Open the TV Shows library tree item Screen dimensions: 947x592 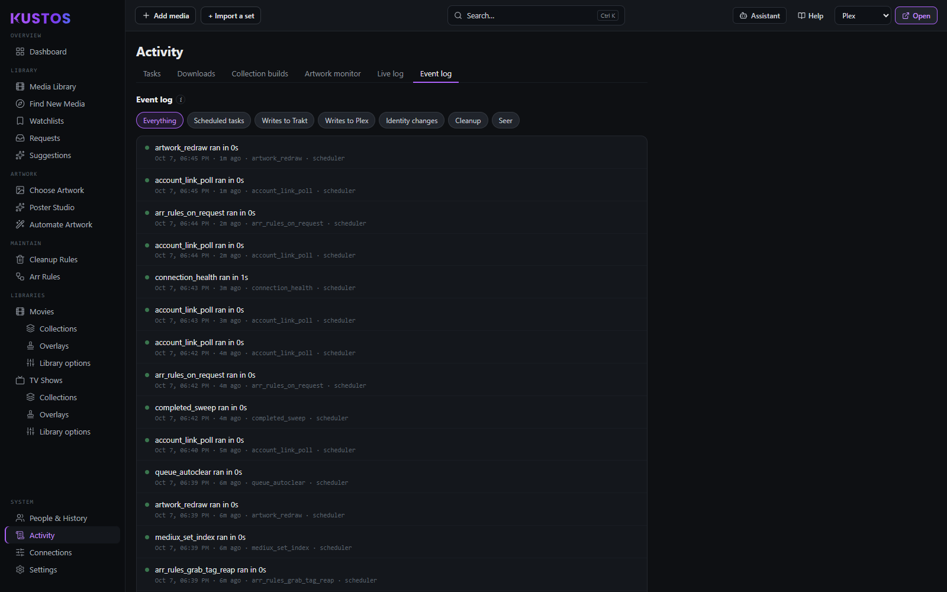tap(62, 380)
